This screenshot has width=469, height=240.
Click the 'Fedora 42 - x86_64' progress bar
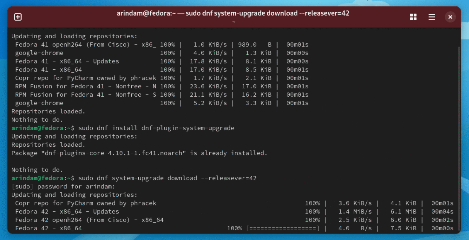[x=283, y=228]
